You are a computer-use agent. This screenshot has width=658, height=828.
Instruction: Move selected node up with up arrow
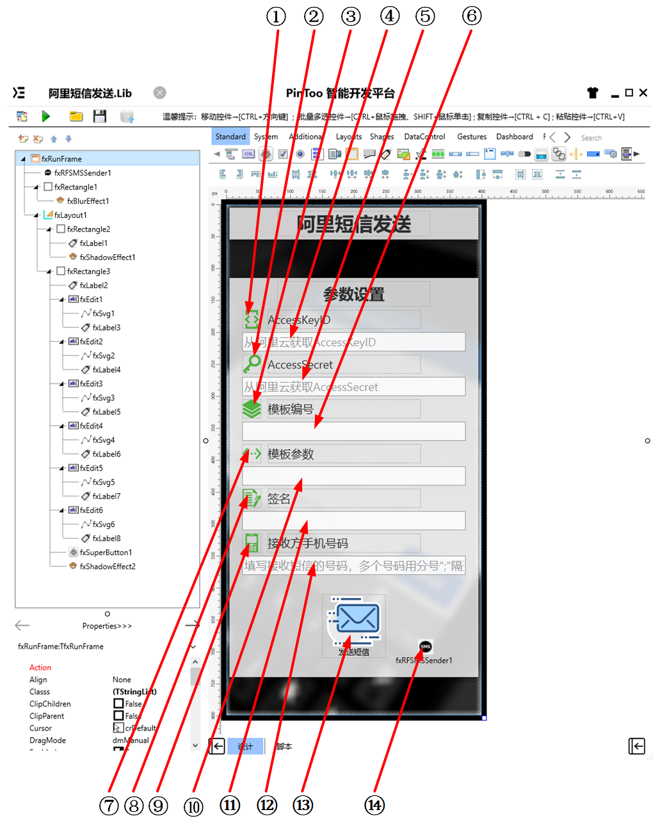click(x=54, y=138)
